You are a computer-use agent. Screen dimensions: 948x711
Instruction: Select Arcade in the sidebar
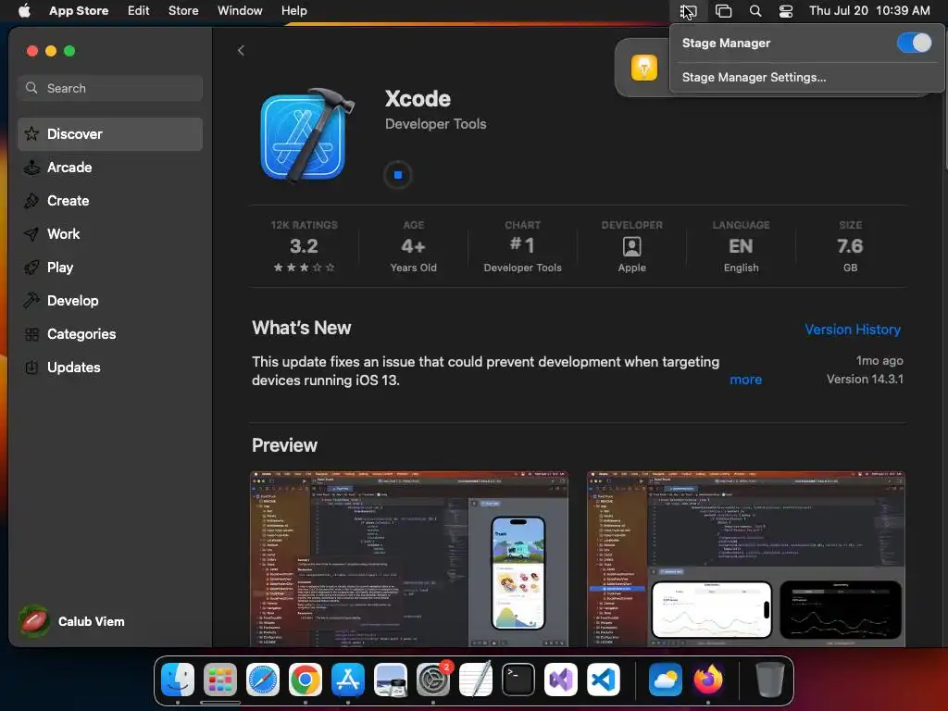tap(110, 168)
